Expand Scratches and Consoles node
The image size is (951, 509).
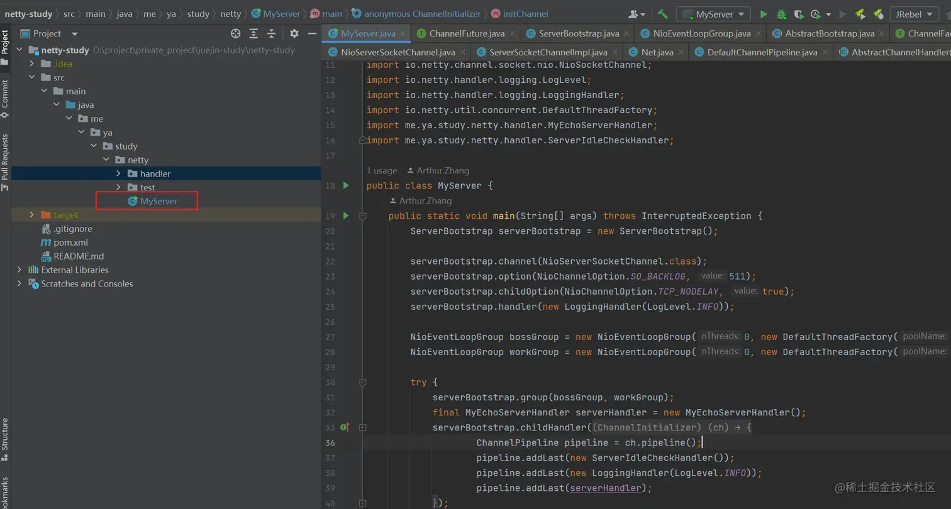pyautogui.click(x=19, y=283)
